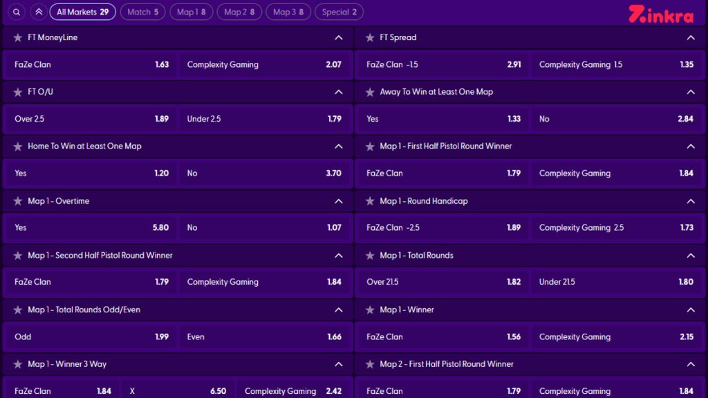Image resolution: width=708 pixels, height=398 pixels.
Task: Pick Complexity Gaming 1.5 spread at 1.35
Action: click(617, 64)
